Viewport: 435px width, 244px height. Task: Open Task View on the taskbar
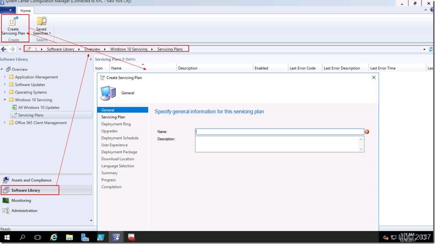(x=37, y=237)
